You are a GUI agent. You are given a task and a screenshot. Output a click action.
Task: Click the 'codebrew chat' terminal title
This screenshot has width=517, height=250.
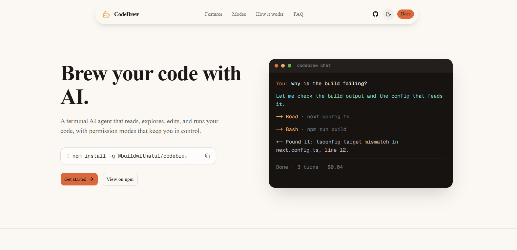pos(314,66)
